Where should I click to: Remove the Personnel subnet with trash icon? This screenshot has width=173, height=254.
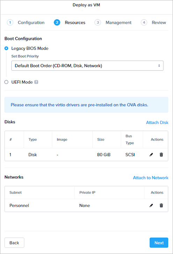tap(161, 206)
